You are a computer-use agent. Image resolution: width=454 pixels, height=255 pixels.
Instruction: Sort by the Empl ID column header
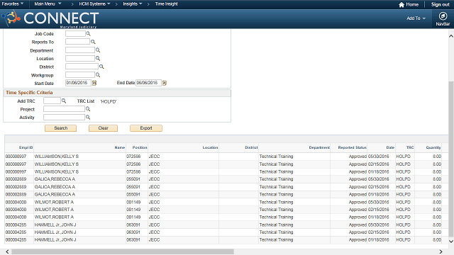tap(26, 147)
